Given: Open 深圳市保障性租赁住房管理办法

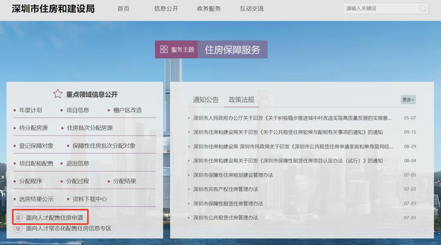Looking at the screenshot, I should point(228,204).
